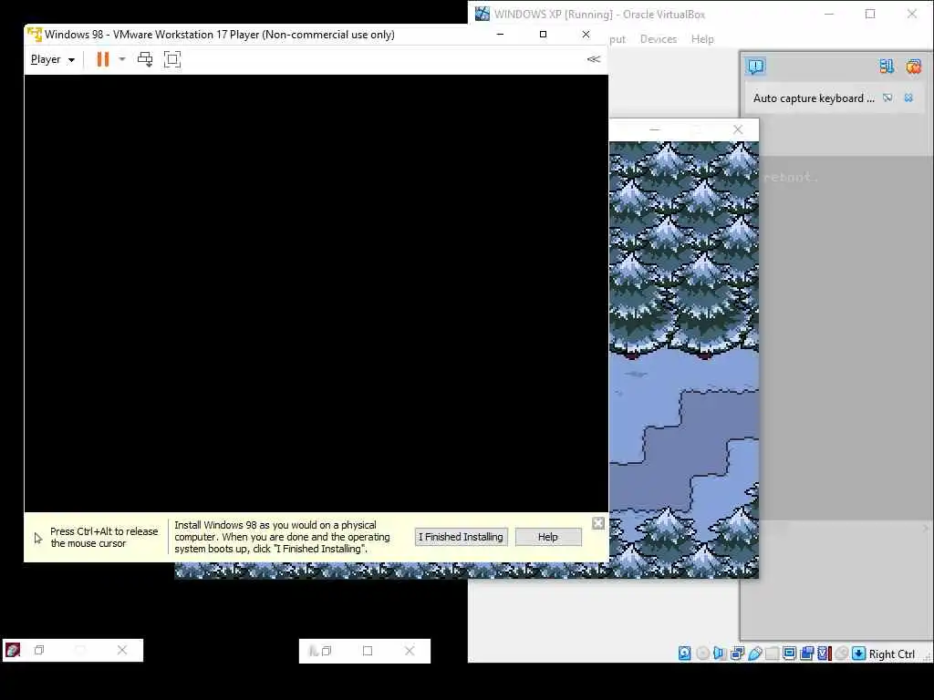Image resolution: width=934 pixels, height=700 pixels.
Task: Click the I Finished Installing button
Action: coord(461,537)
